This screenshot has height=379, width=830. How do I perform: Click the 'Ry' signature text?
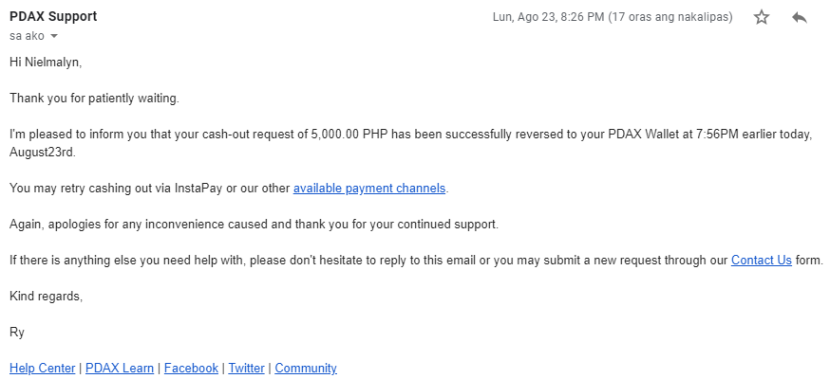[x=17, y=333]
